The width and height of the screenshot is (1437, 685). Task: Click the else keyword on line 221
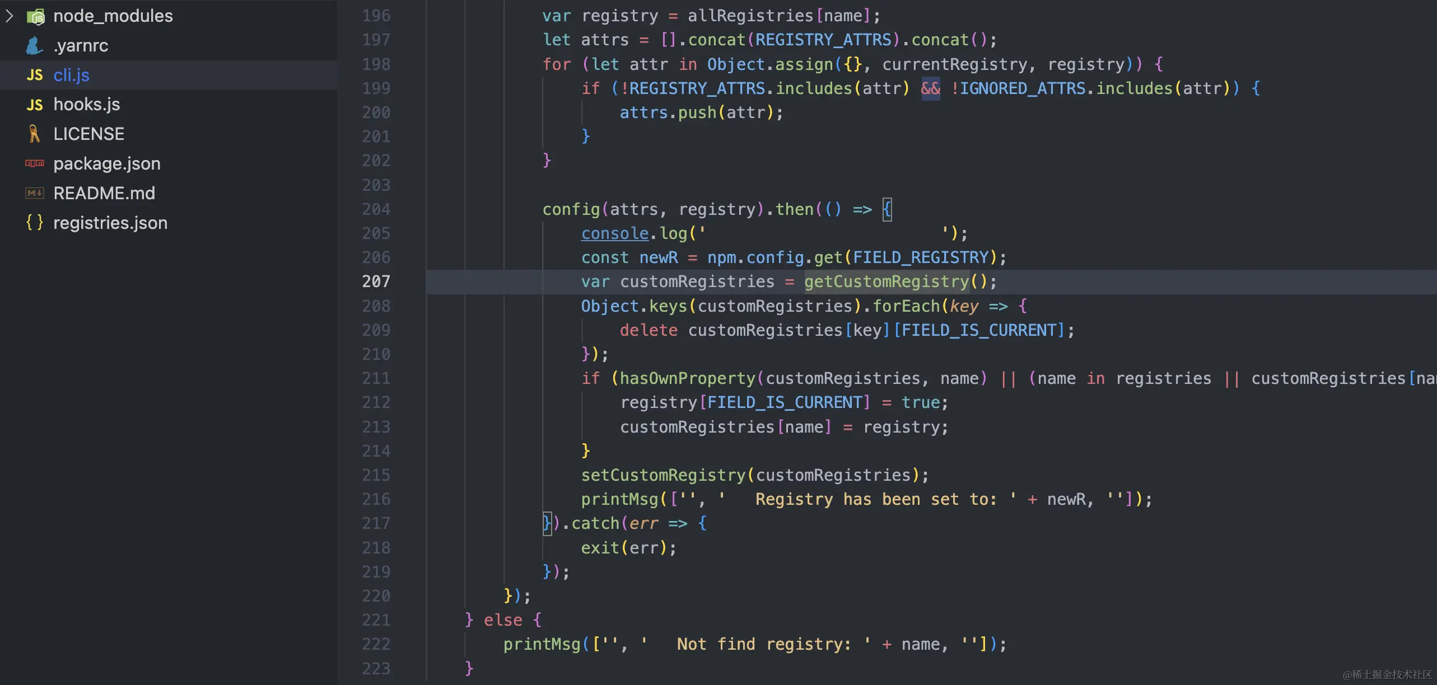click(503, 620)
